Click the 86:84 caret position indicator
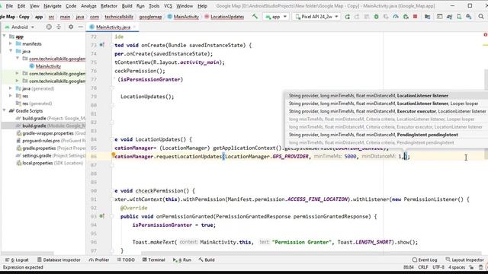This screenshot has width=488, height=274. pos(409,267)
